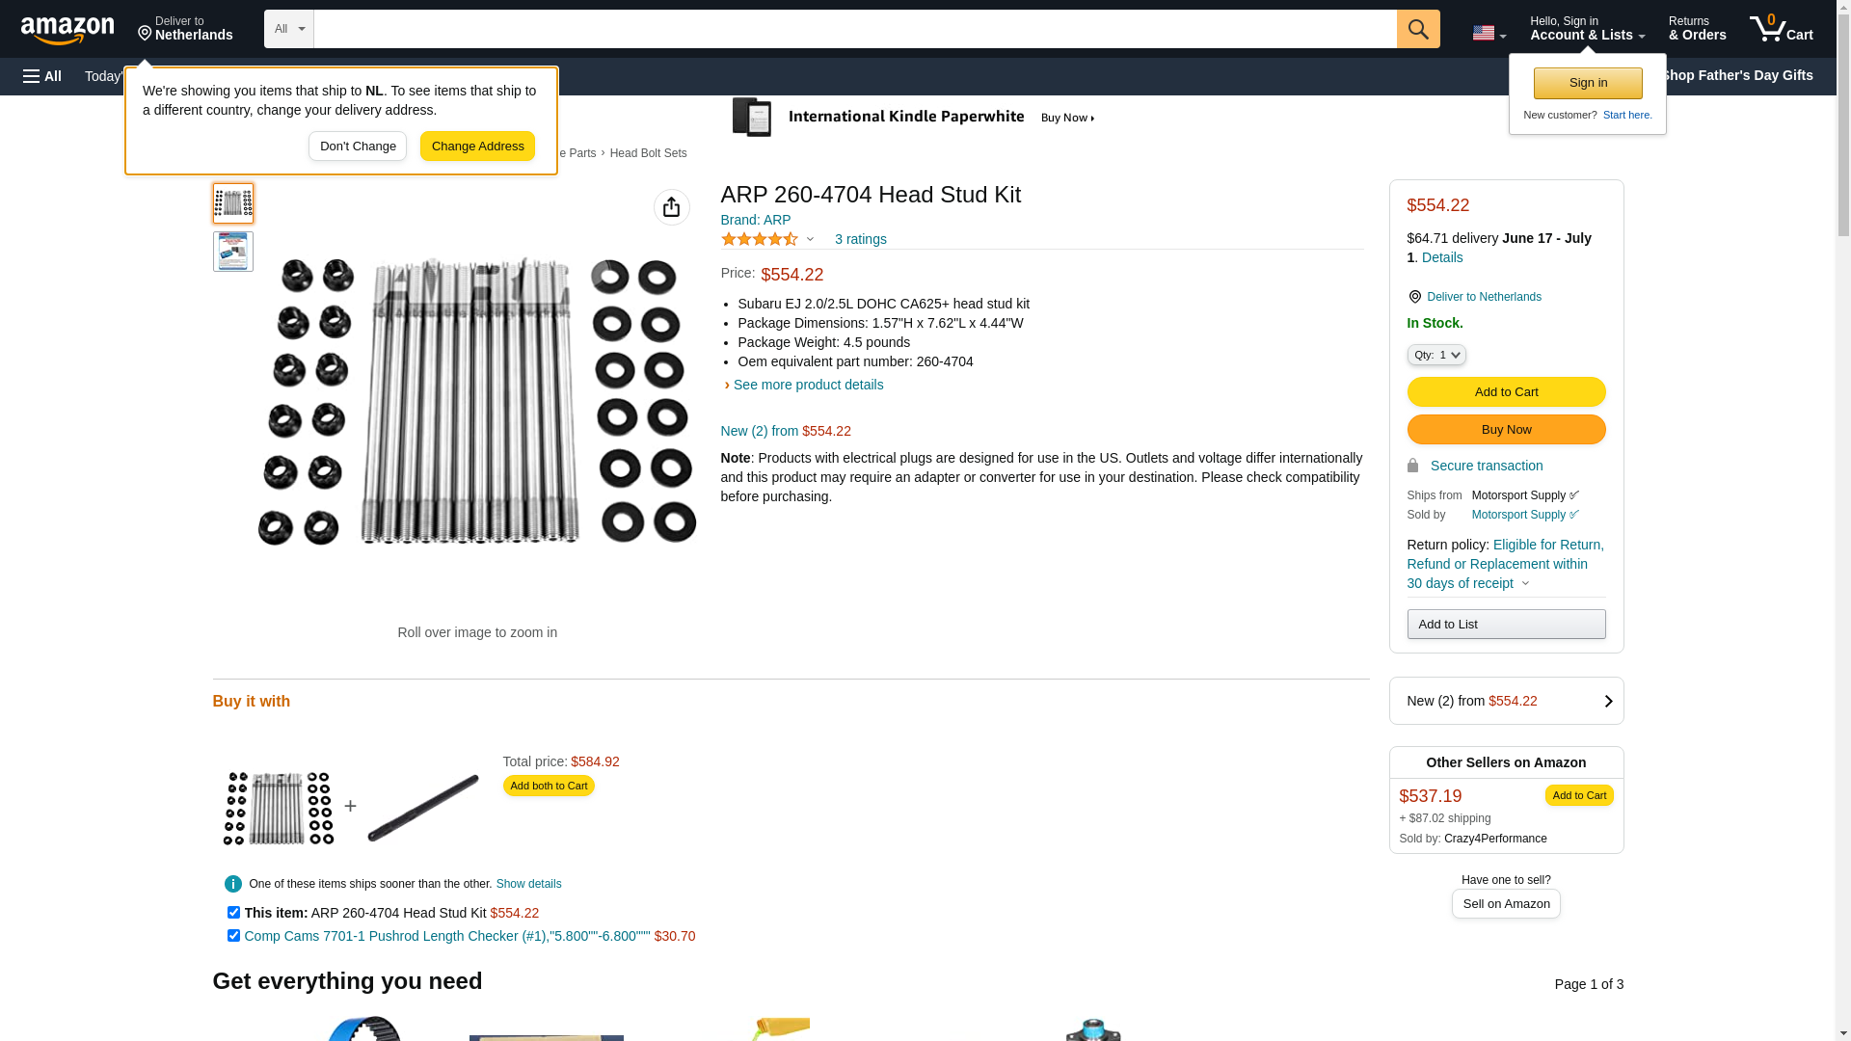
Task: Open Returns & Orders
Action: 1698,29
